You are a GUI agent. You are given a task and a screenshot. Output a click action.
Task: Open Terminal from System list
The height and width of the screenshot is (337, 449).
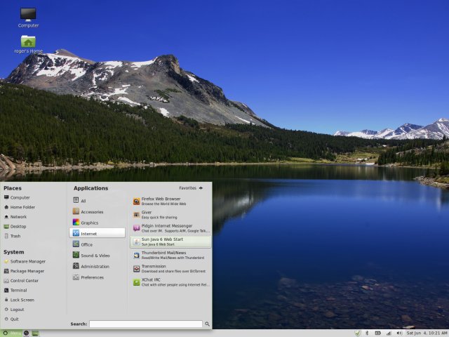point(18,290)
